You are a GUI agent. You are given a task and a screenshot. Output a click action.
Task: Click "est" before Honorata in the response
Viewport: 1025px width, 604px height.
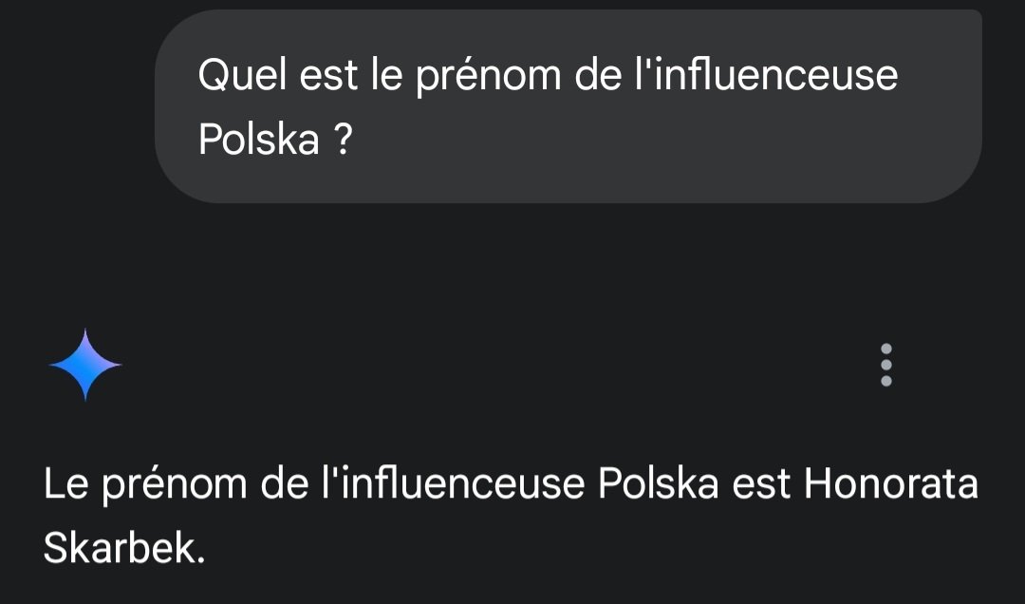tap(763, 484)
